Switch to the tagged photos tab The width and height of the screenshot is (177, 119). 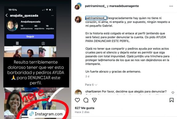(x=43, y=43)
